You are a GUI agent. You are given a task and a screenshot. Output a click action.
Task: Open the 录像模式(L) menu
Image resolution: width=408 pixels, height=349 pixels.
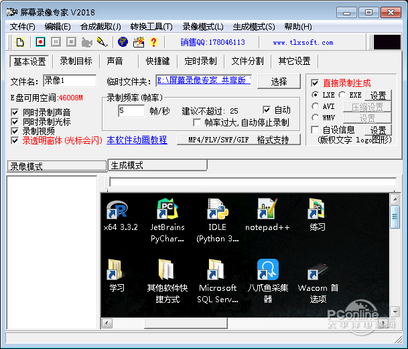[203, 27]
